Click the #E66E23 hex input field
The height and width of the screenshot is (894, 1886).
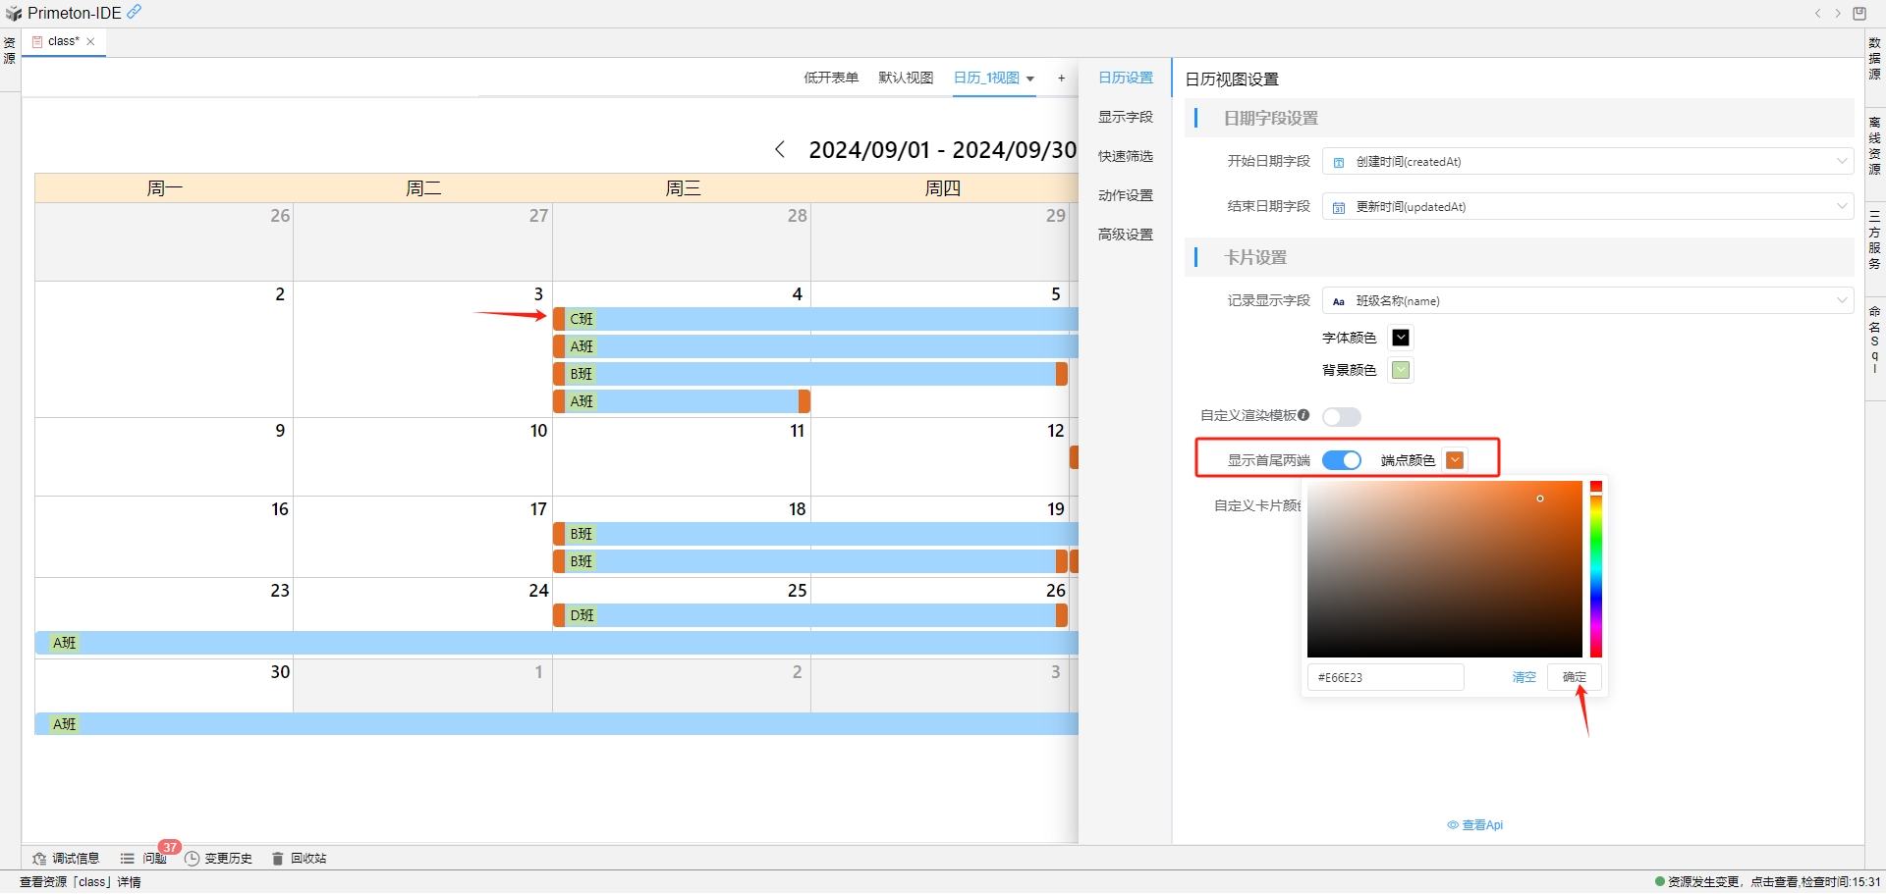click(x=1385, y=677)
